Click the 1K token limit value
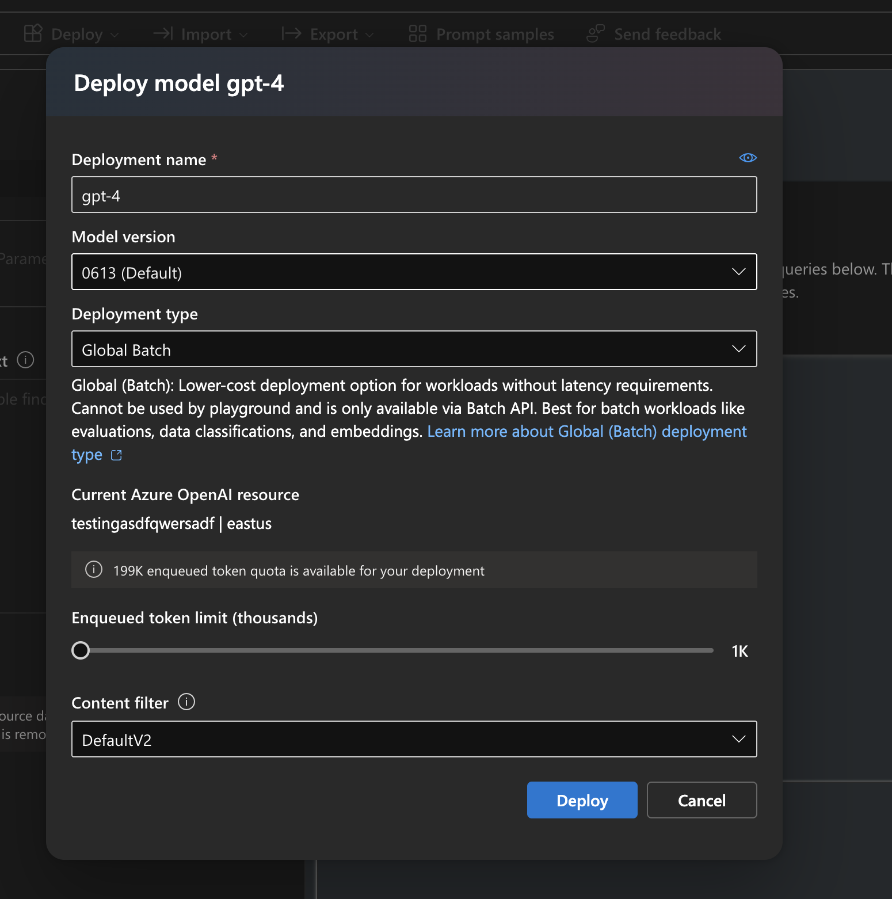The image size is (892, 899). coord(739,651)
